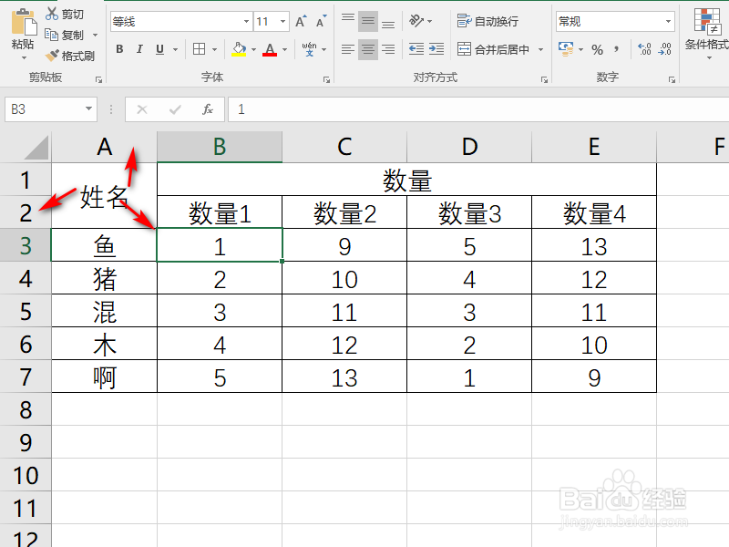Activate the Format Painter brush

[x=52, y=56]
